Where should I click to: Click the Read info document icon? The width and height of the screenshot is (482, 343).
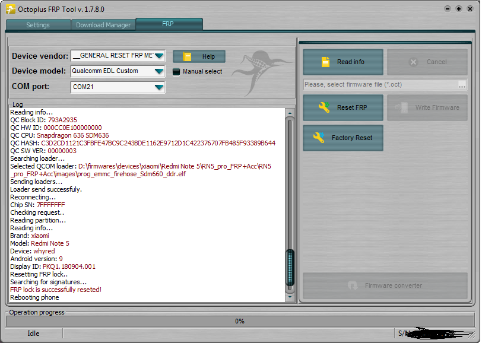click(325, 62)
